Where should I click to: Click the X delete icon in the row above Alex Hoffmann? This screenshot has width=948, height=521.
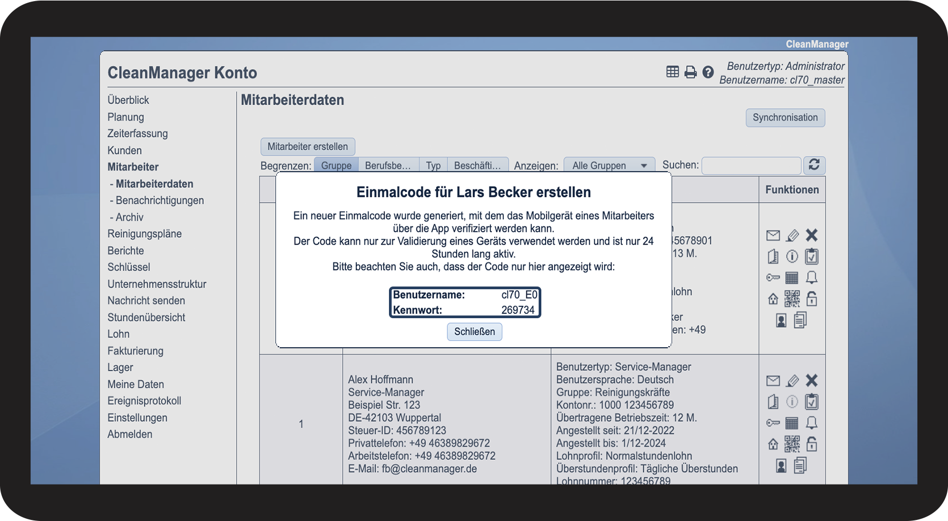pos(812,235)
